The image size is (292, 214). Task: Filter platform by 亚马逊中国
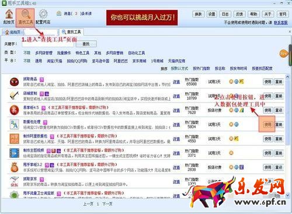pyautogui.click(x=100, y=61)
